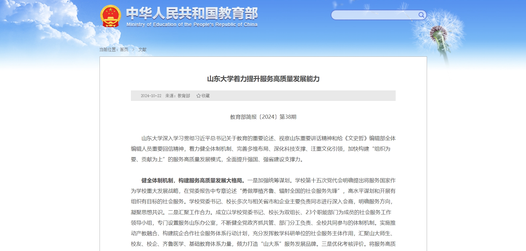This screenshot has width=526, height=251.
Task: Click the breadcrumb arrow separator
Action: coord(133,49)
